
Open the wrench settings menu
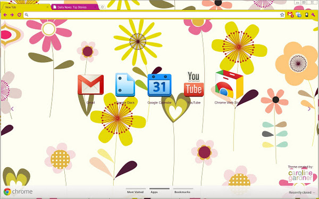tap(313, 15)
